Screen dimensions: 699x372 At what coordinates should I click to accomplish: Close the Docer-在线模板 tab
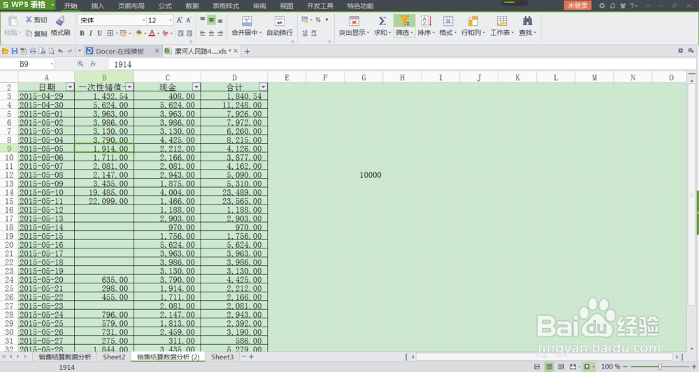point(157,51)
